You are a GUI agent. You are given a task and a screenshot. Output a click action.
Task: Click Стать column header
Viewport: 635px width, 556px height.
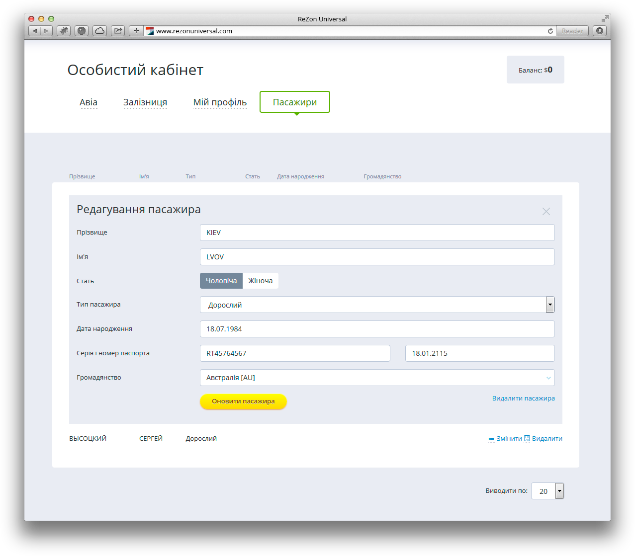[x=253, y=176]
